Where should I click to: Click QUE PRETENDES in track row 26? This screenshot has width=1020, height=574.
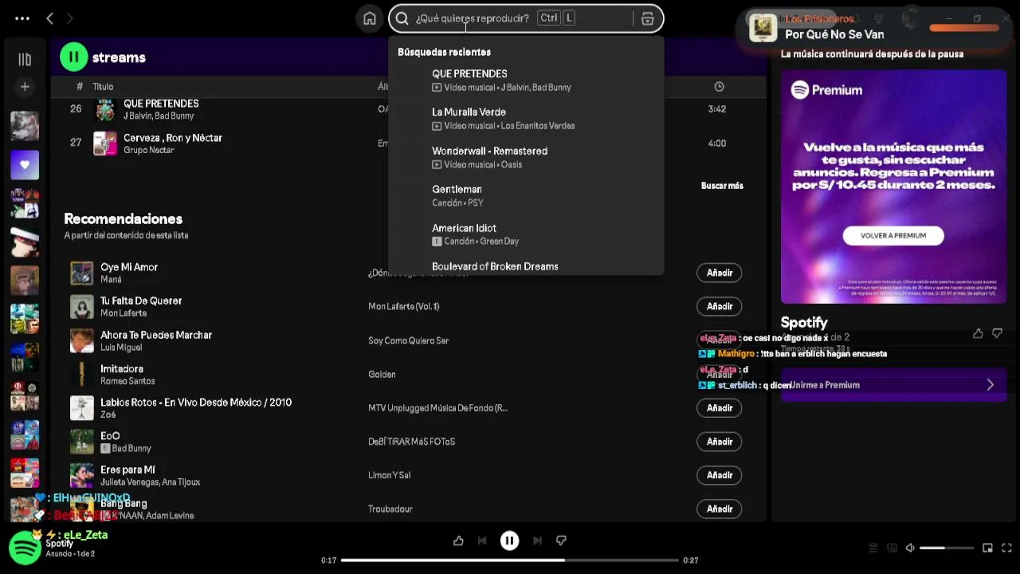point(161,104)
